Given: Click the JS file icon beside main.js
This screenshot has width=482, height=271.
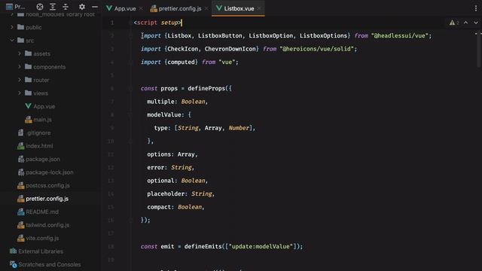Looking at the screenshot, I should coord(29,120).
